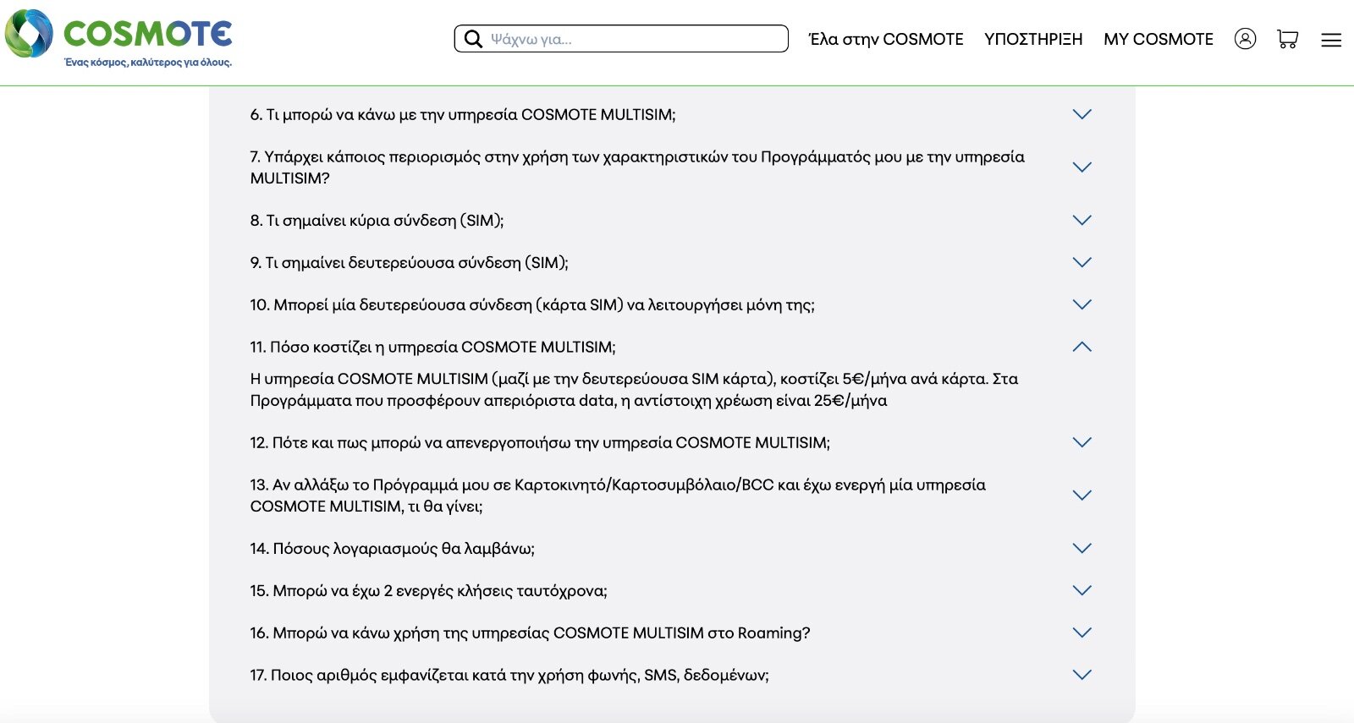Open the MY COSMOTE menu

click(x=1159, y=39)
